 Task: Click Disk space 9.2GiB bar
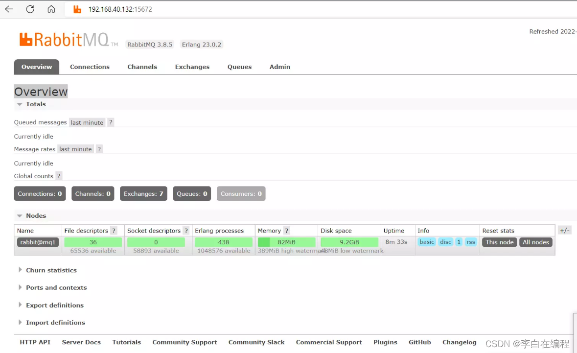(349, 242)
